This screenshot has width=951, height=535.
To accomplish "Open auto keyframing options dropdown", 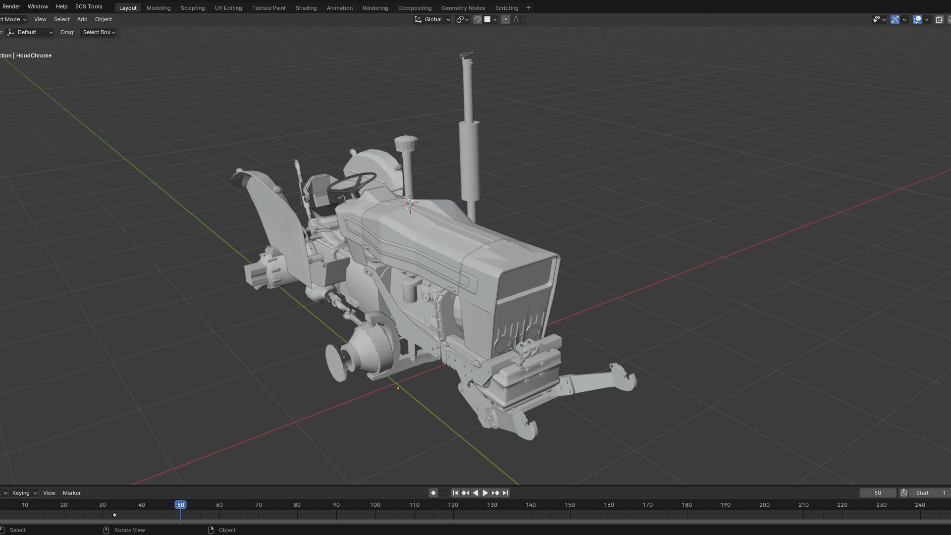I will (x=443, y=493).
